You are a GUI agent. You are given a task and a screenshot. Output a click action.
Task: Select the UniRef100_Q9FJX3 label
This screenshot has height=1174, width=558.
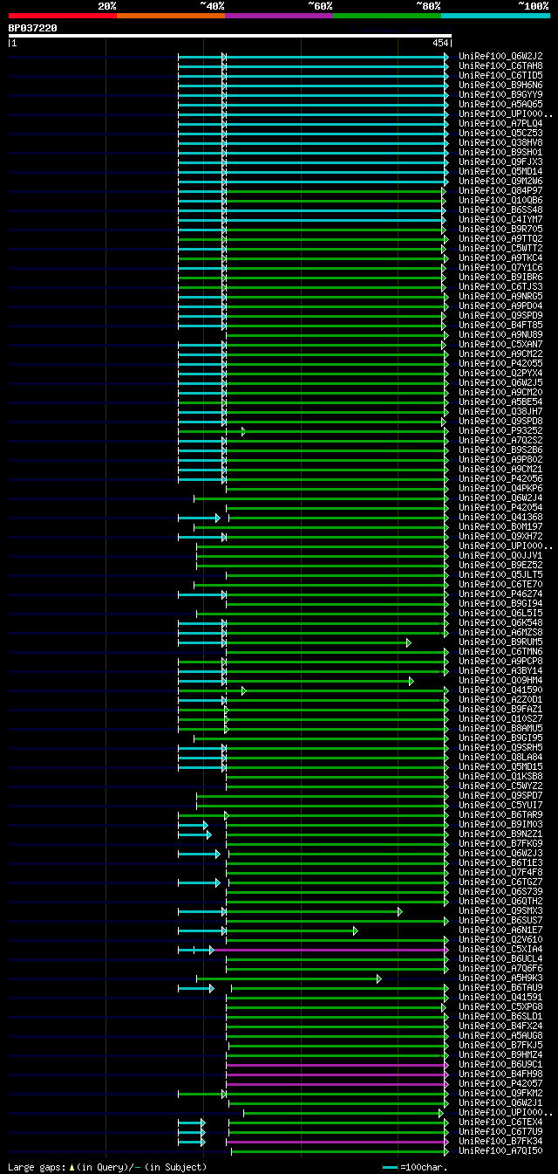(500, 161)
